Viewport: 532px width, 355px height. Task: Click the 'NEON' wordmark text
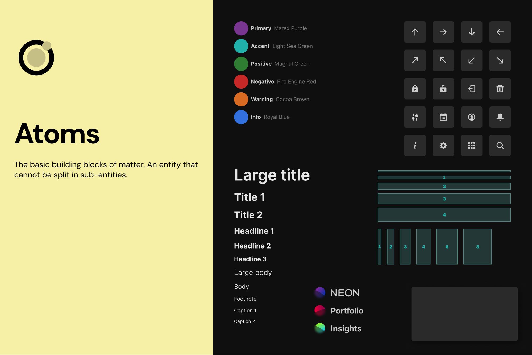345,293
